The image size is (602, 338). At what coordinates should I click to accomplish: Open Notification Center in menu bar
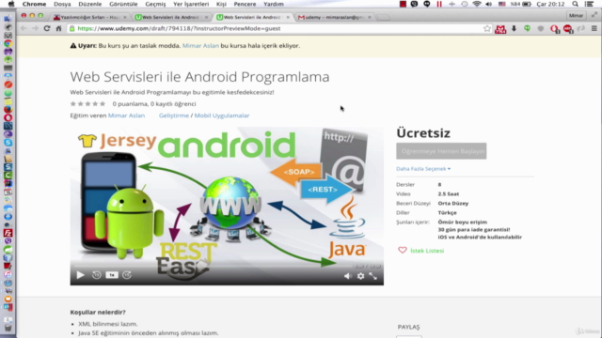590,4
